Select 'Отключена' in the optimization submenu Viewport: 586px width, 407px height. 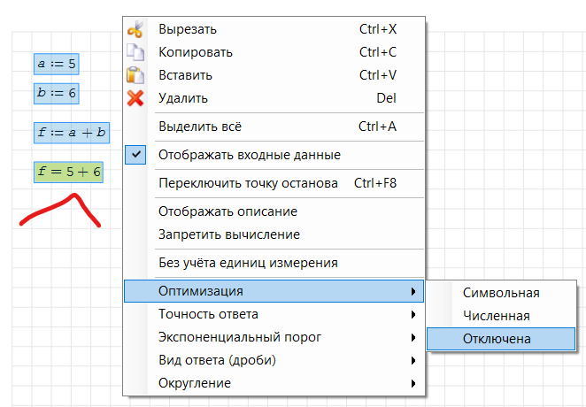500,339
